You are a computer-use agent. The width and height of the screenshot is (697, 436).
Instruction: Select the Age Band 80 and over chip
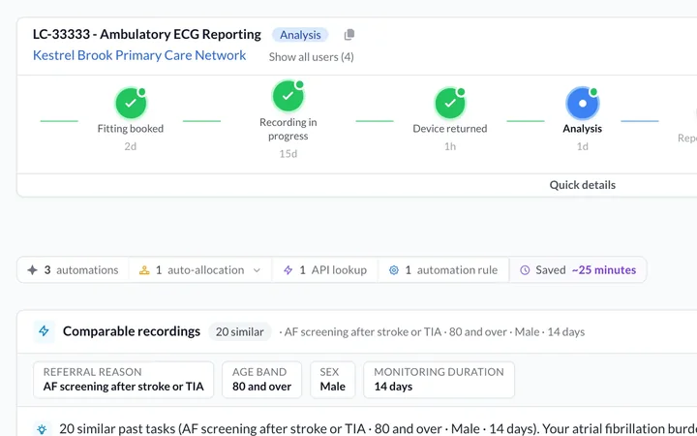(261, 380)
